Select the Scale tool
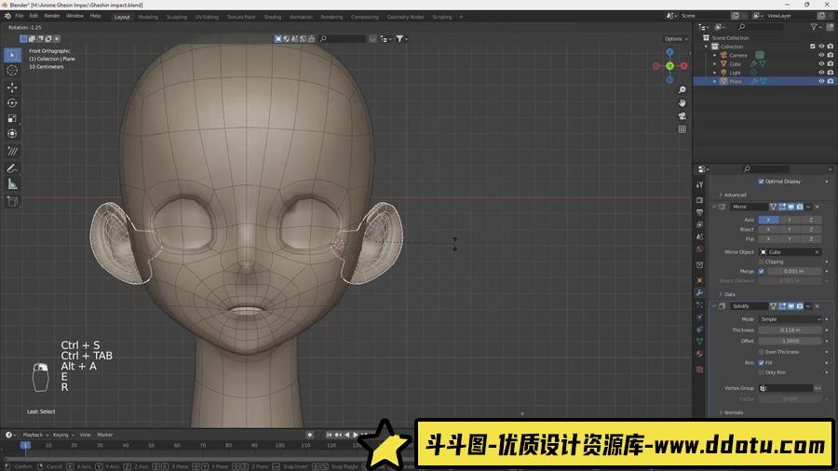 12,118
